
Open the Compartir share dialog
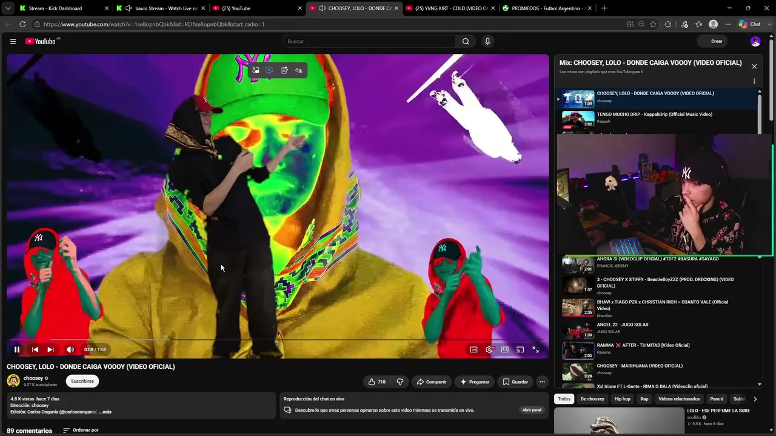tap(432, 382)
